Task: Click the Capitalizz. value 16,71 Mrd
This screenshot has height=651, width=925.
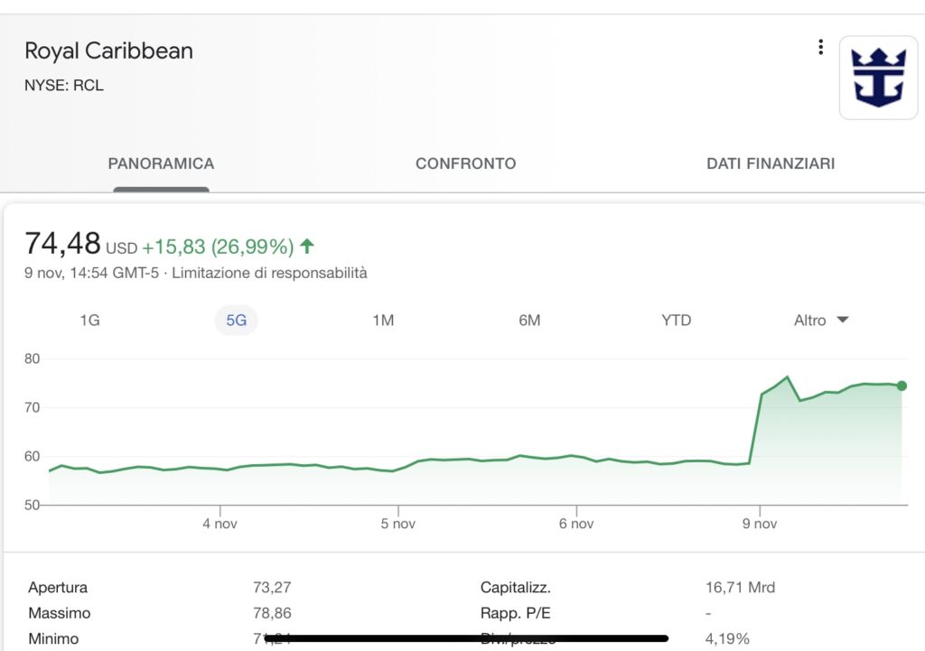Action: (x=741, y=587)
